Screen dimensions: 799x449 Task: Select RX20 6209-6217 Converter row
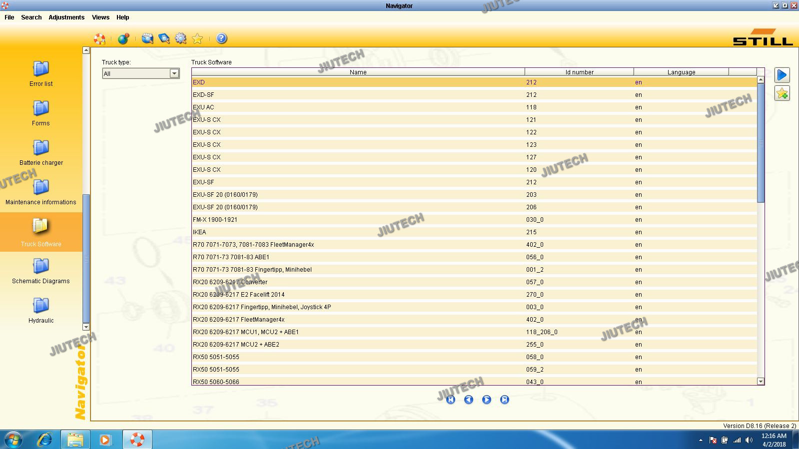click(x=474, y=282)
